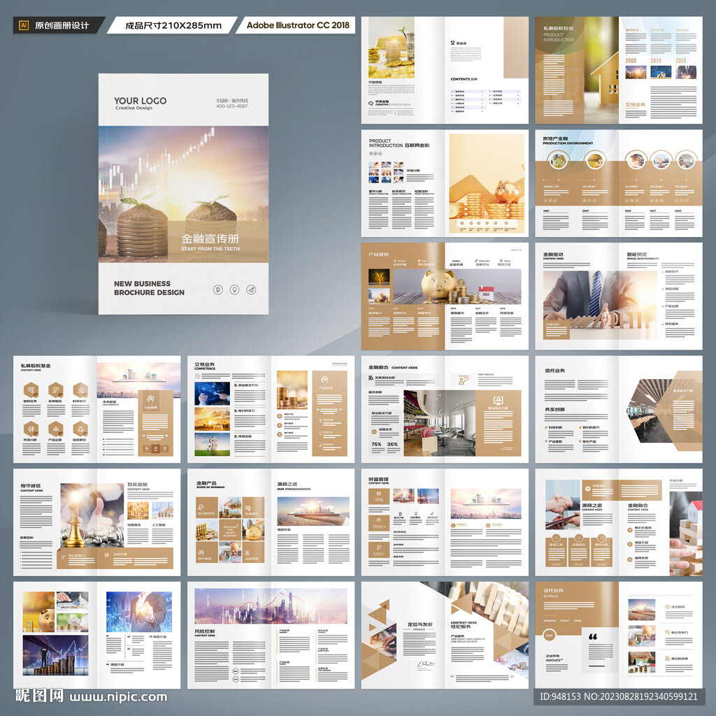The height and width of the screenshot is (716, 716).
Task: Click the 65% tan tile in 财富管理 spread
Action: pos(379,496)
